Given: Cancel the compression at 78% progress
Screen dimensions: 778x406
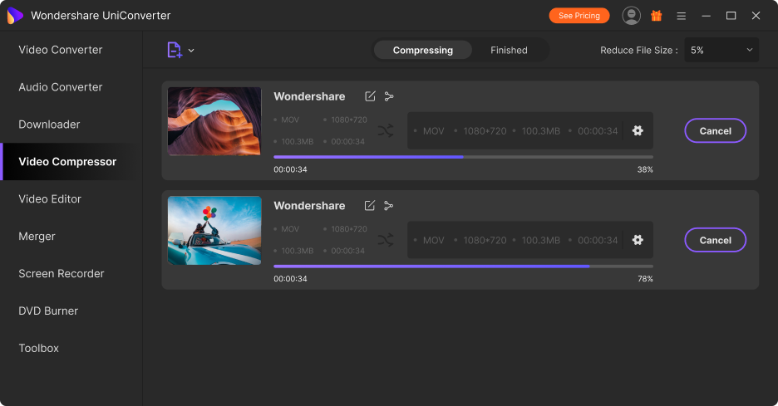Looking at the screenshot, I should pyautogui.click(x=716, y=240).
